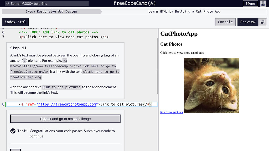The height and width of the screenshot is (151, 269).
Task: Place cursor in line 8 anchor text
Action: [121, 104]
